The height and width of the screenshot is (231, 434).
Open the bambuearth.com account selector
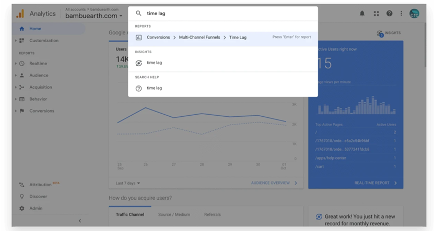(x=94, y=16)
